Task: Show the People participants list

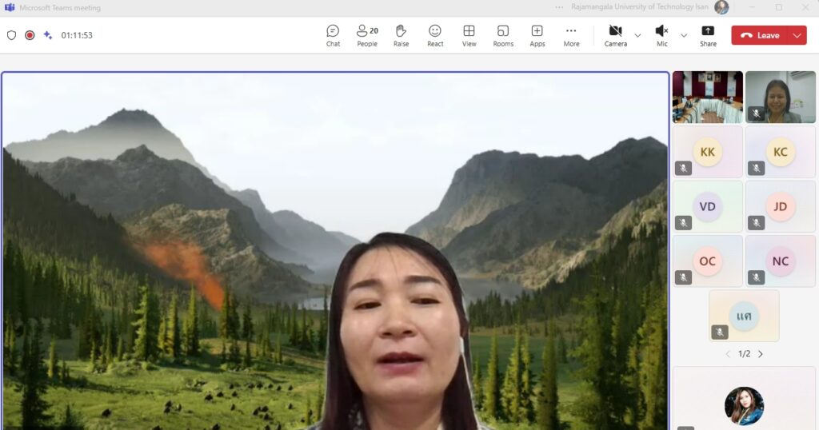Action: (x=367, y=35)
